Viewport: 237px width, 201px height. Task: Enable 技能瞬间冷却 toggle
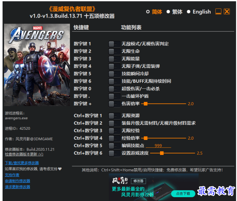coord(114,74)
